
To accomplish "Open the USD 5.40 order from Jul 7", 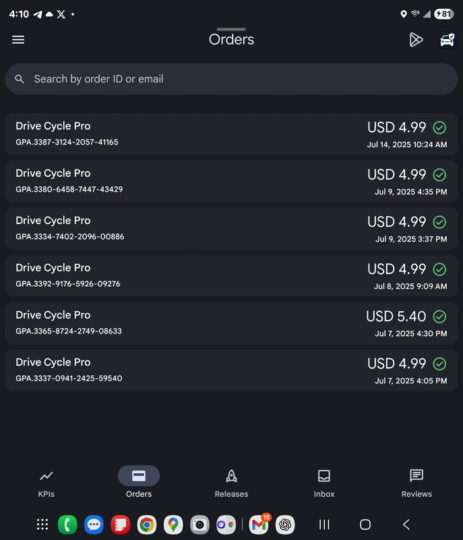I will click(231, 323).
